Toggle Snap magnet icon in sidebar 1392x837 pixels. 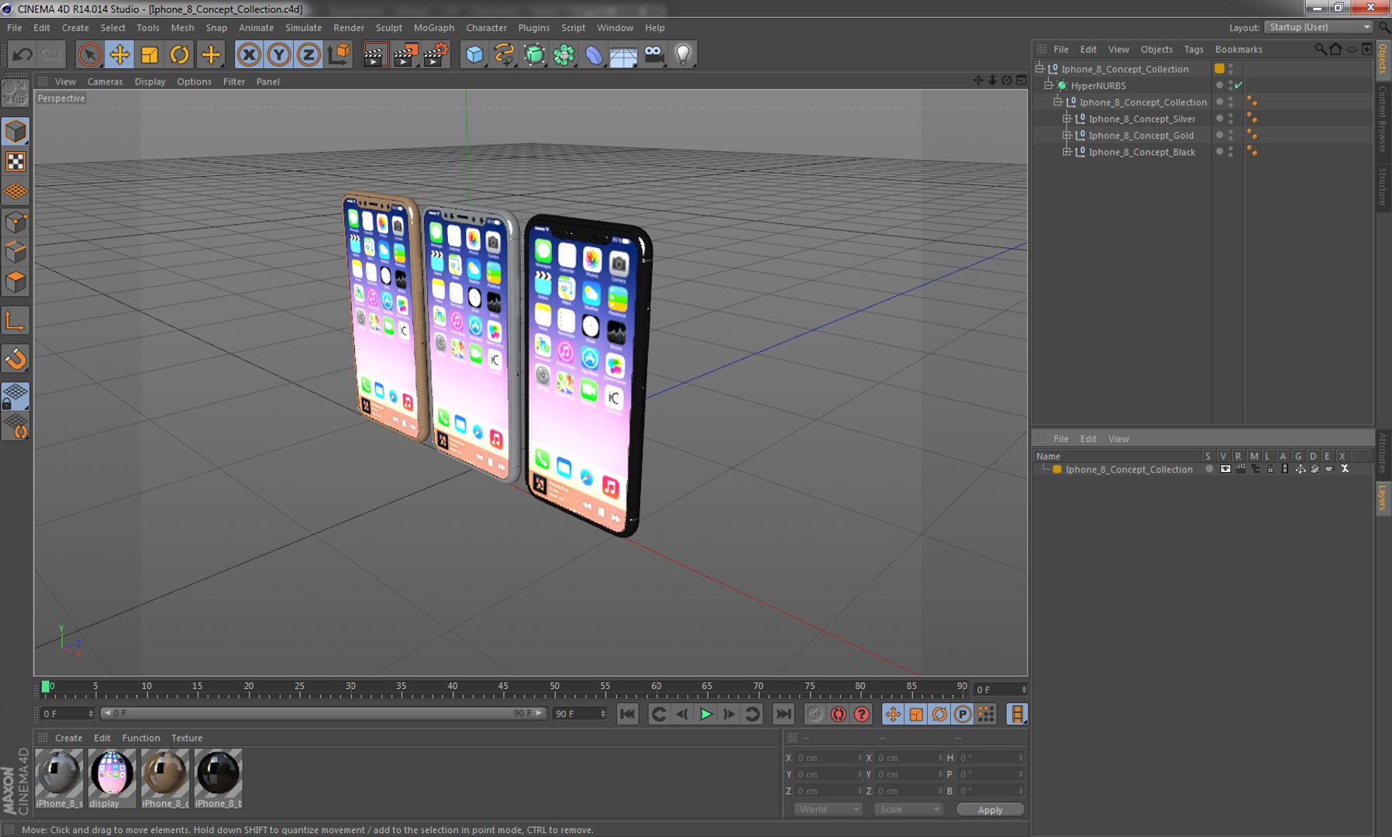(x=16, y=359)
